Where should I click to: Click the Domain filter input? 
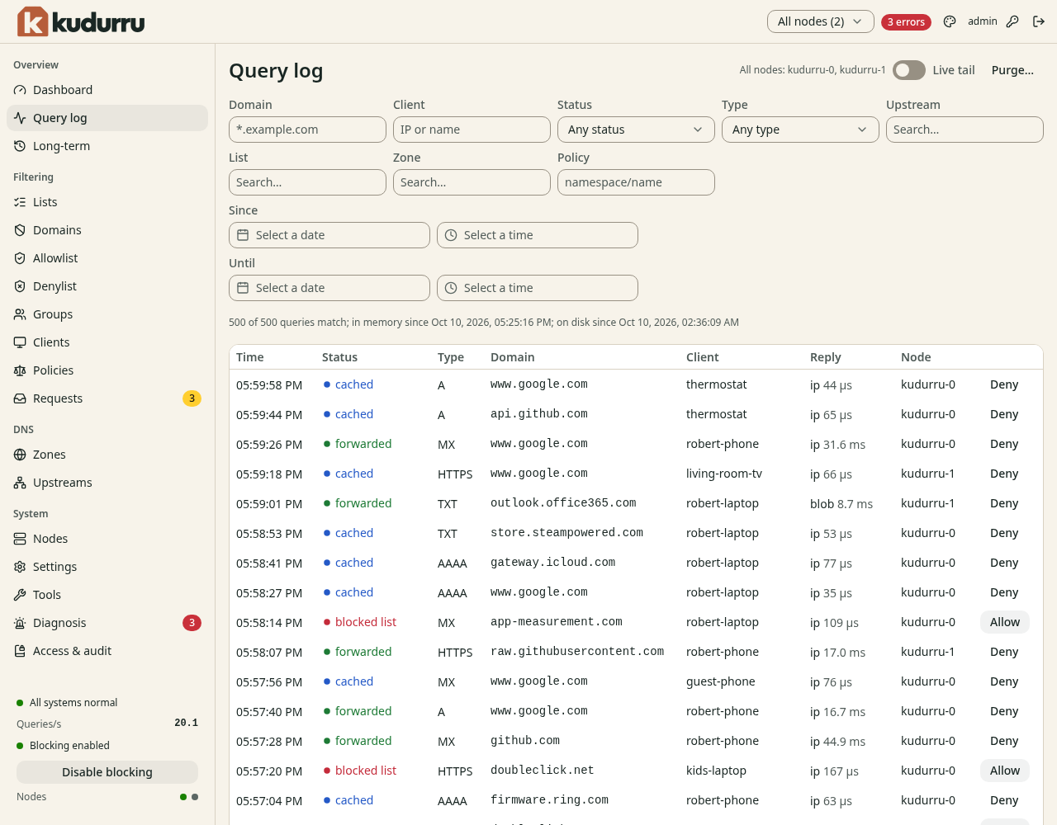point(307,130)
